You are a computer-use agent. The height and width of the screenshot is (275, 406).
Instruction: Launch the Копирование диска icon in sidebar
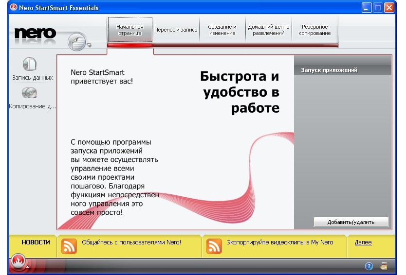(x=30, y=93)
